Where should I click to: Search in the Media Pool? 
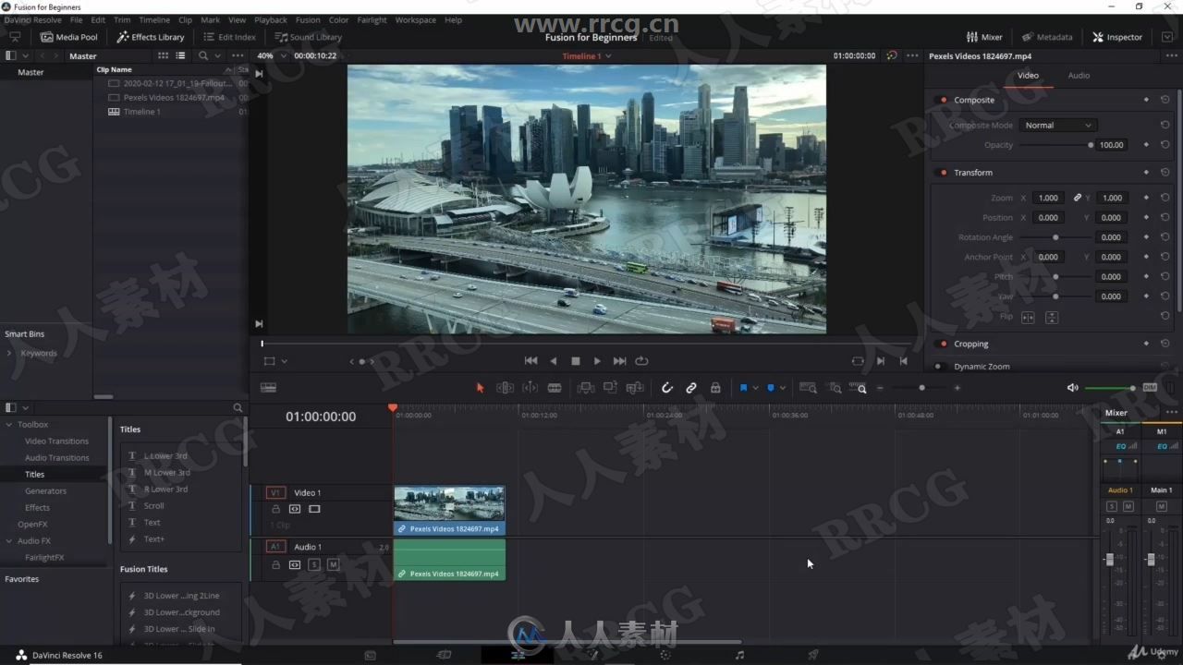pyautogui.click(x=202, y=55)
